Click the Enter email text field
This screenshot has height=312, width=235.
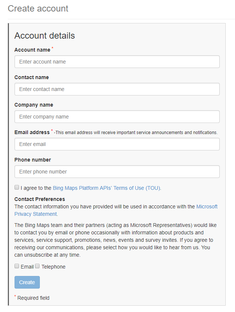pos(117,144)
